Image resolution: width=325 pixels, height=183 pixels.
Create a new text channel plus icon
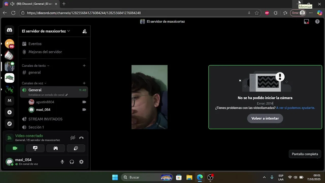[84, 66]
